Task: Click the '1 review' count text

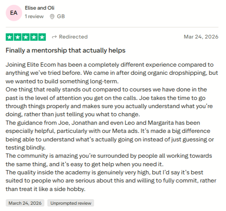Action: (x=34, y=16)
